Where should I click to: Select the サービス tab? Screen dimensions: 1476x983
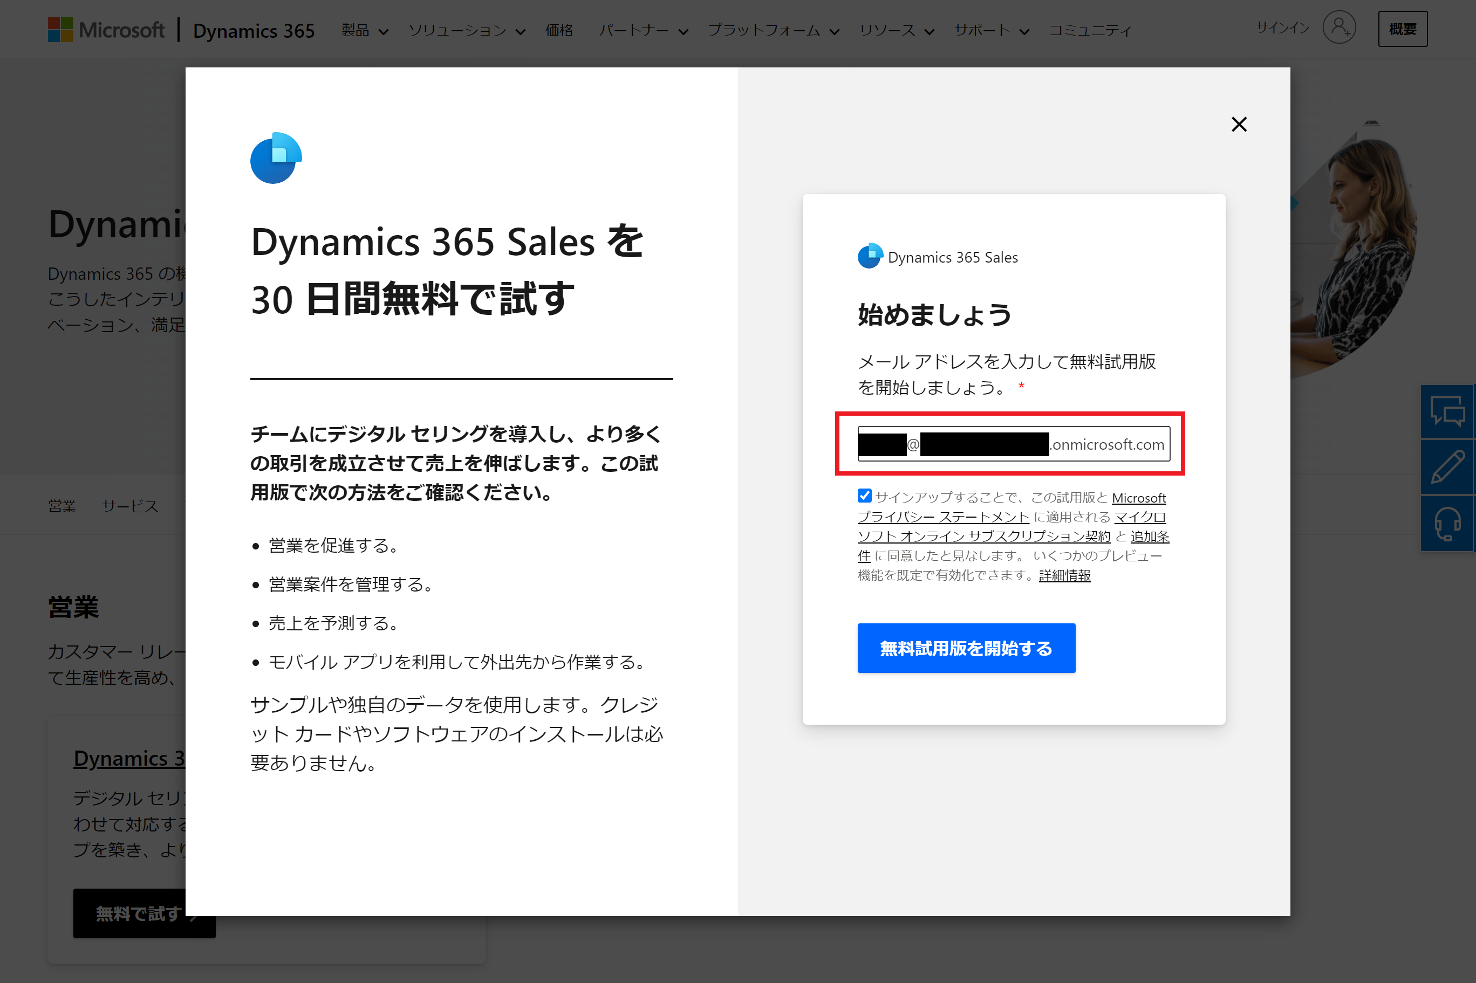(131, 506)
